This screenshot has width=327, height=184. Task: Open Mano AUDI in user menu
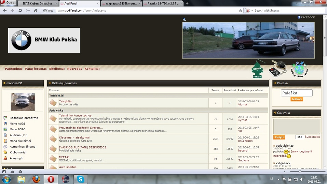(17, 124)
